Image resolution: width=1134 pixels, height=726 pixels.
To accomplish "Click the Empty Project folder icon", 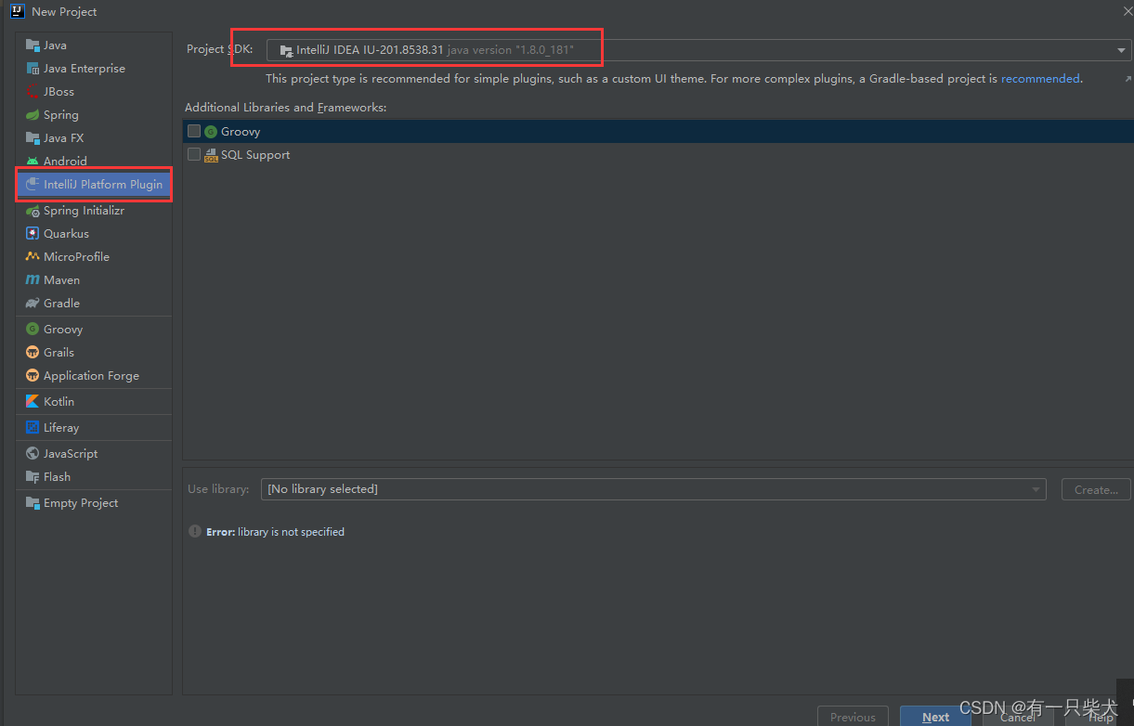I will coord(33,502).
